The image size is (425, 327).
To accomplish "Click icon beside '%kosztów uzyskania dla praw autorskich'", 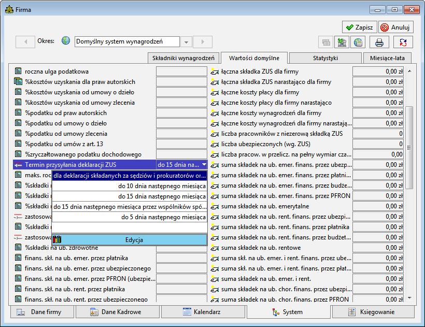I will coord(18,81).
